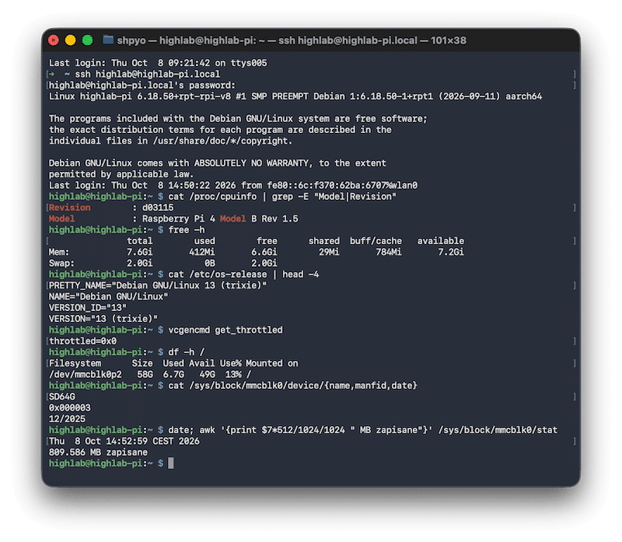Click the 'df -h /' command

point(187,352)
